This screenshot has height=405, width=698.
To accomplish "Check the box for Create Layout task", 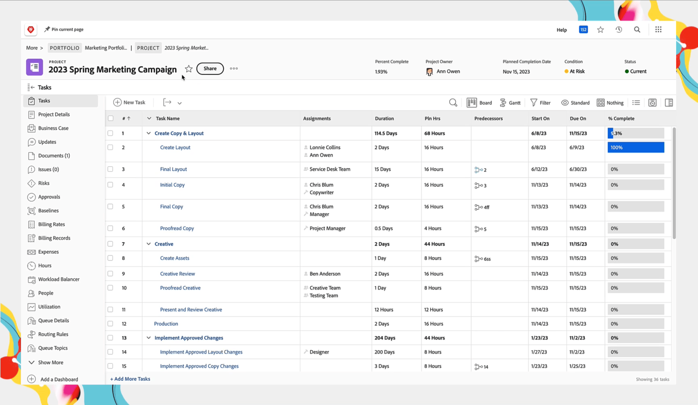I will tap(110, 147).
